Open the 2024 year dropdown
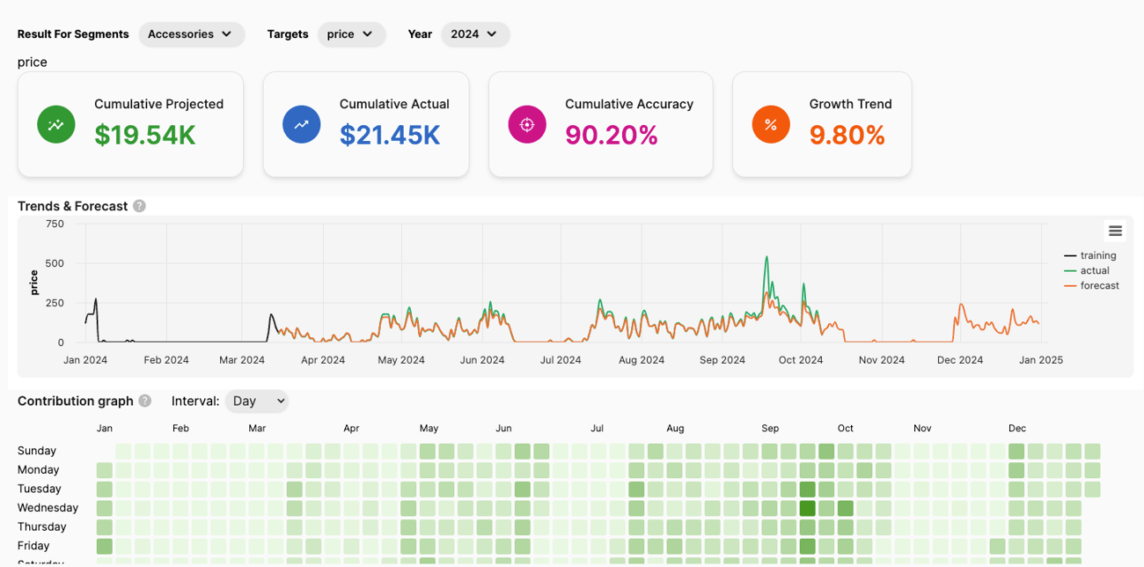This screenshot has height=567, width=1144. (475, 34)
